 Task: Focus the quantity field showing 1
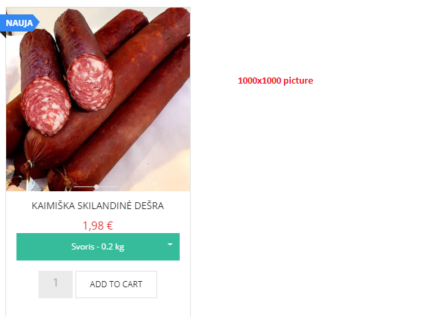56,284
